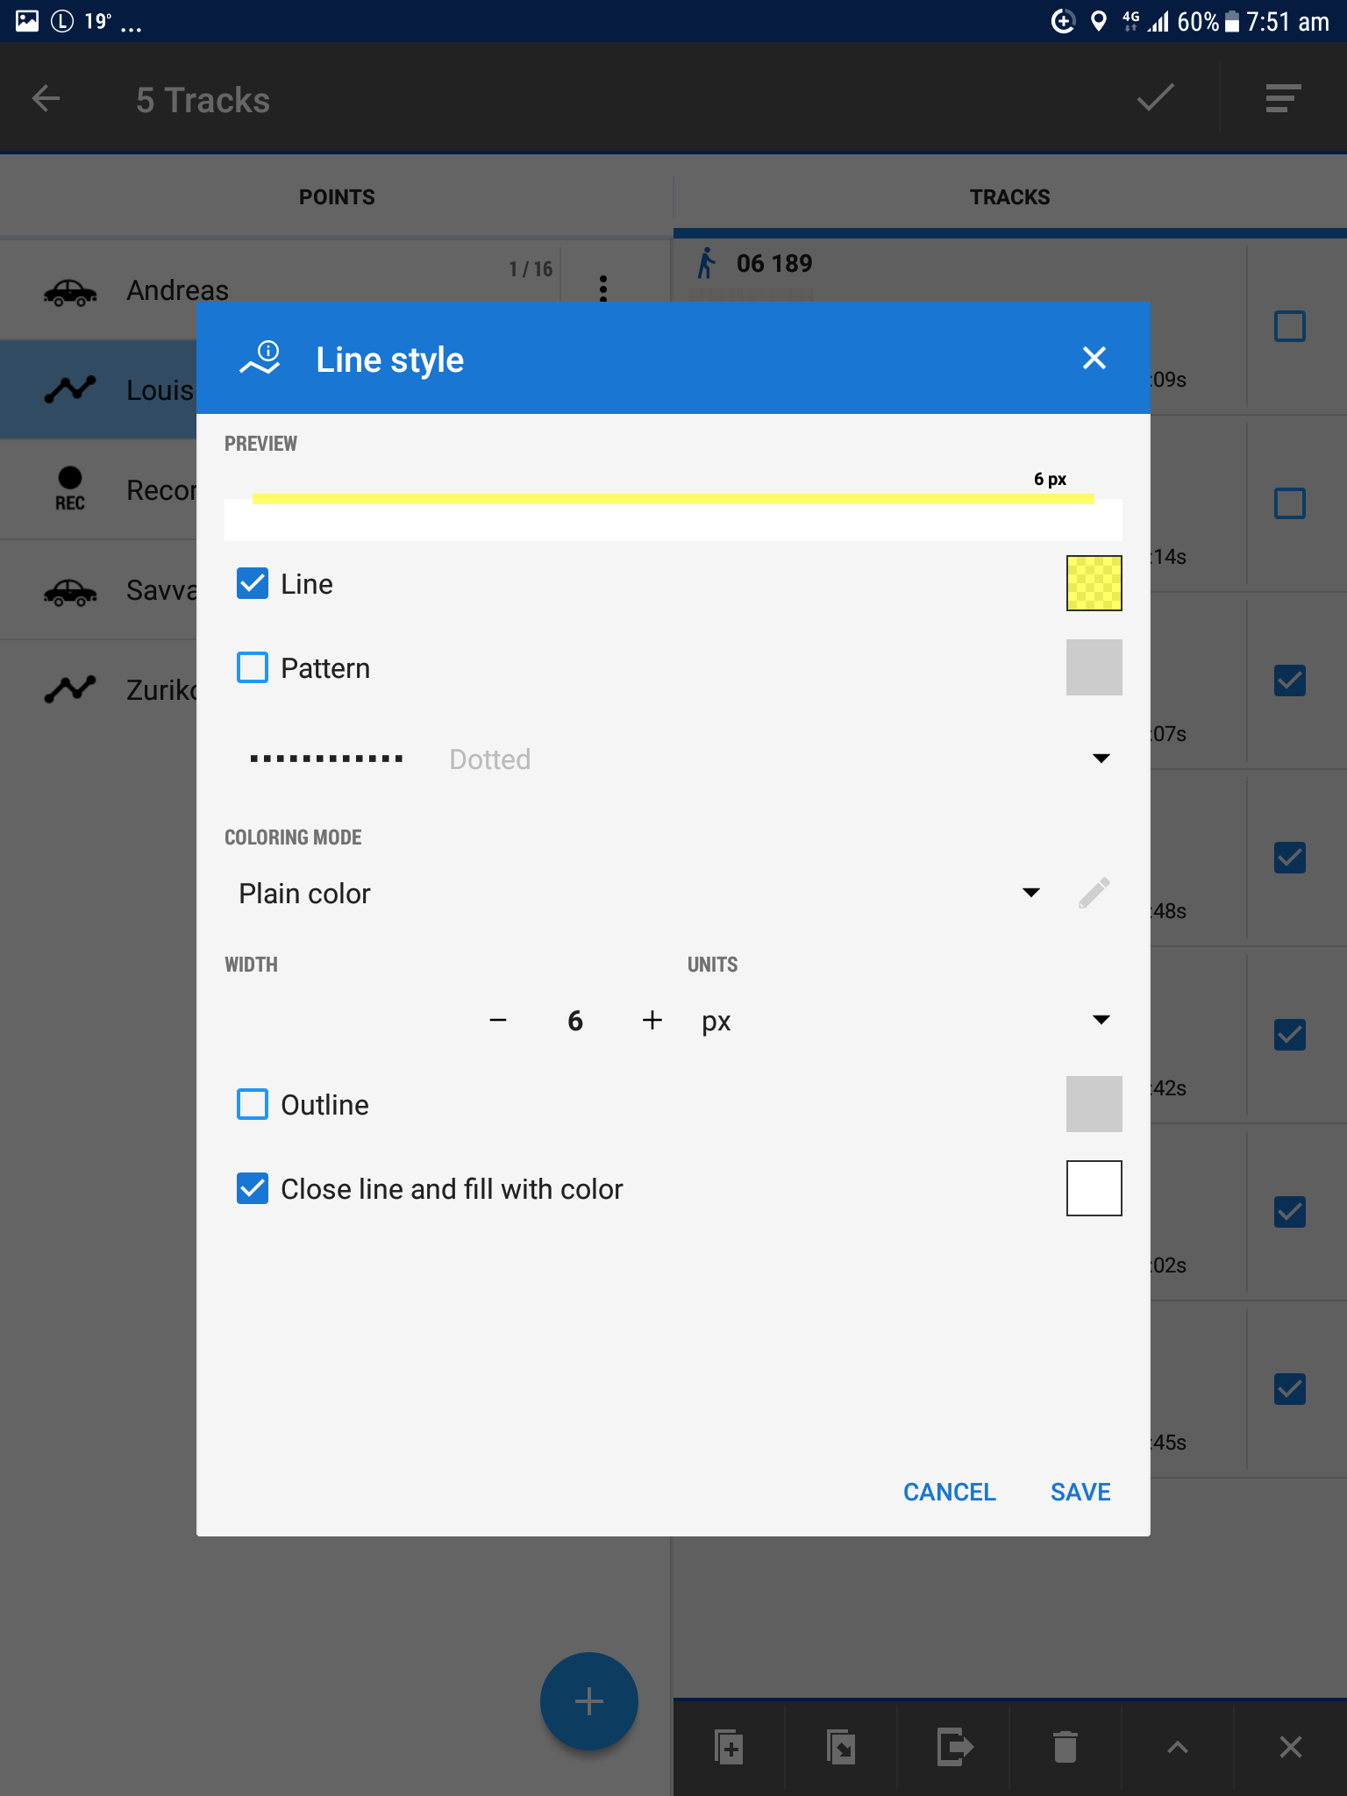Switch to the POINTS tab
Viewport: 1347px width, 1796px height.
[x=337, y=197]
